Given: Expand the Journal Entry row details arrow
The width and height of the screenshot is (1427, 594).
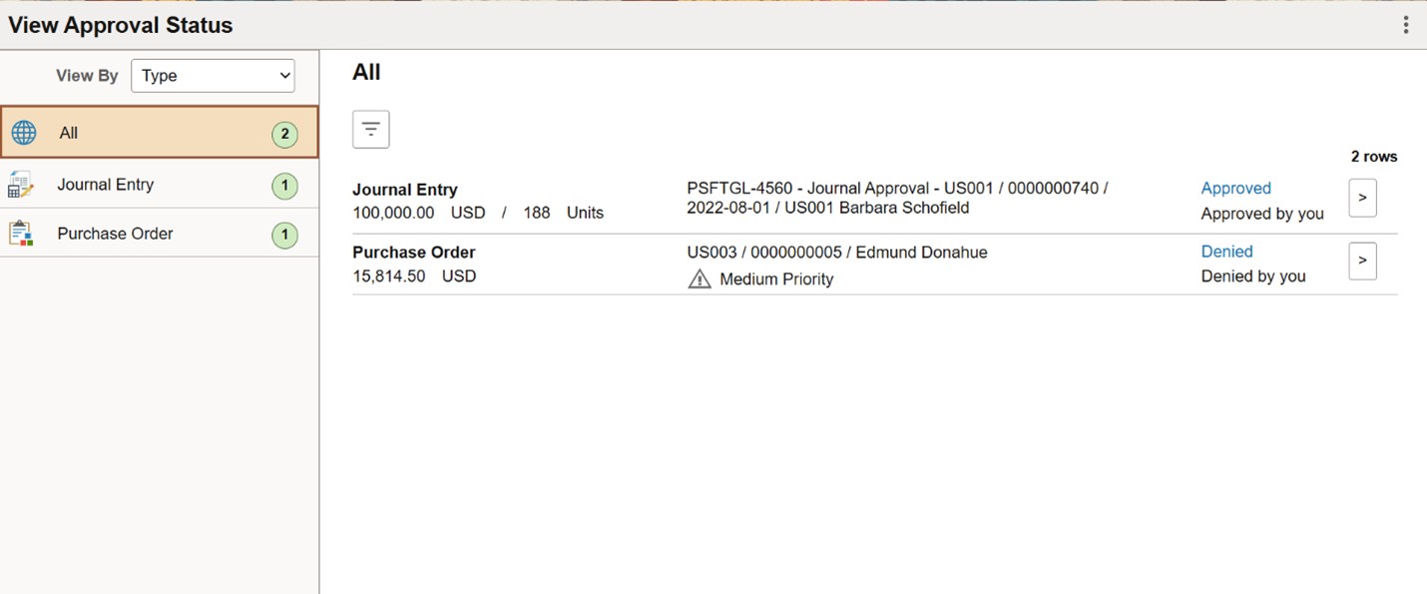Looking at the screenshot, I should (x=1362, y=198).
